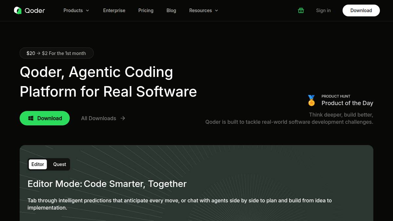Open the All Downloads link

(x=99, y=118)
